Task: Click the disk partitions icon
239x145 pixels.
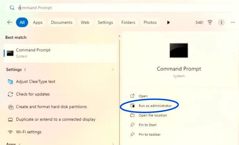Action: tap(10, 107)
